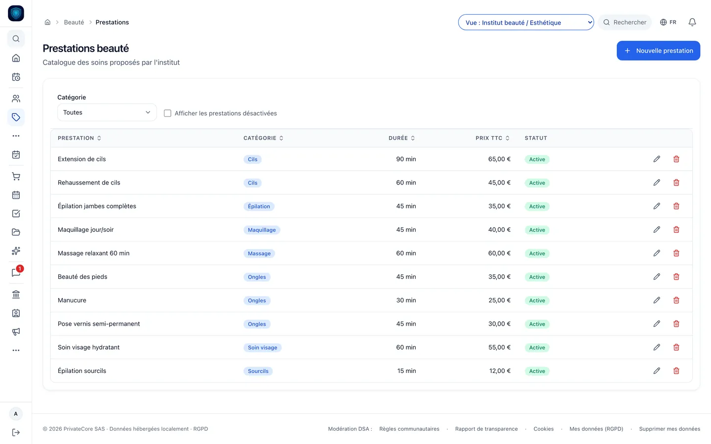Image resolution: width=711 pixels, height=444 pixels.
Task: Delete the Épilation sourcils prestation
Action: 676,371
